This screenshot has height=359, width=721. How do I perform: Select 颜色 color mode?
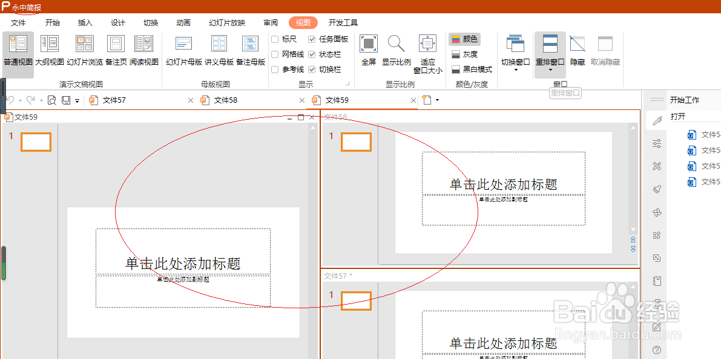(464, 39)
